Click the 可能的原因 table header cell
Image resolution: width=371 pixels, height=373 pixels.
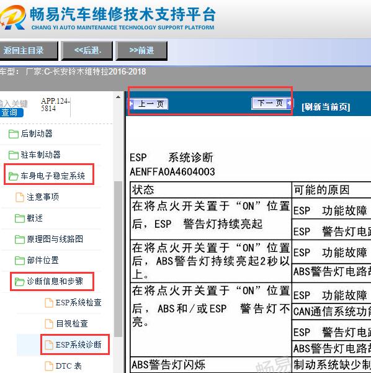pos(331,190)
